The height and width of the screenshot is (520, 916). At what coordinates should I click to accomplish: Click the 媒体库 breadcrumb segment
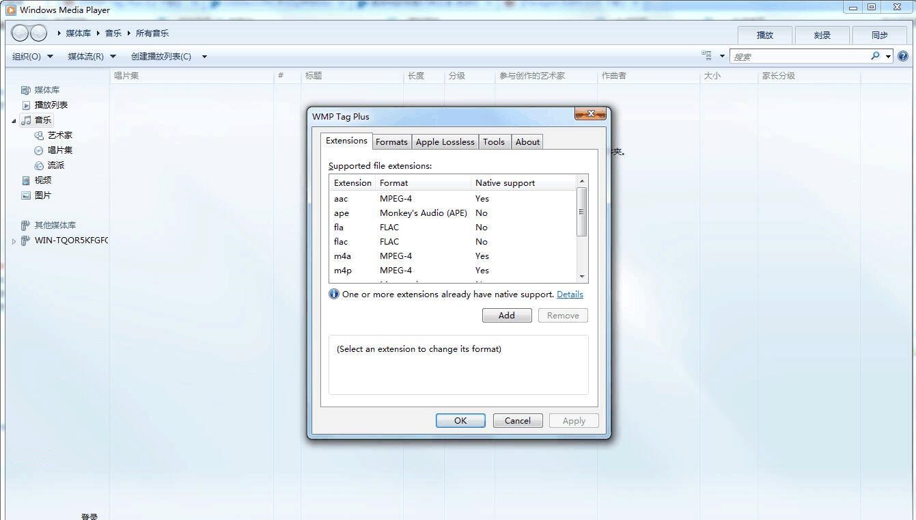(79, 33)
